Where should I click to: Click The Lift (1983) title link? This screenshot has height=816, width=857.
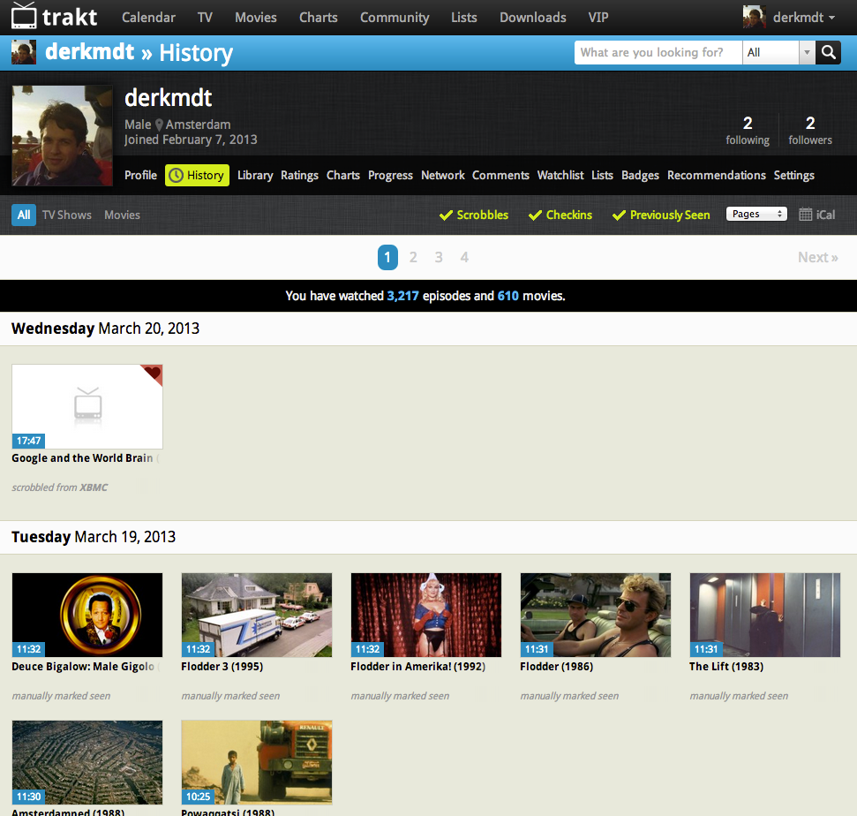tap(726, 667)
